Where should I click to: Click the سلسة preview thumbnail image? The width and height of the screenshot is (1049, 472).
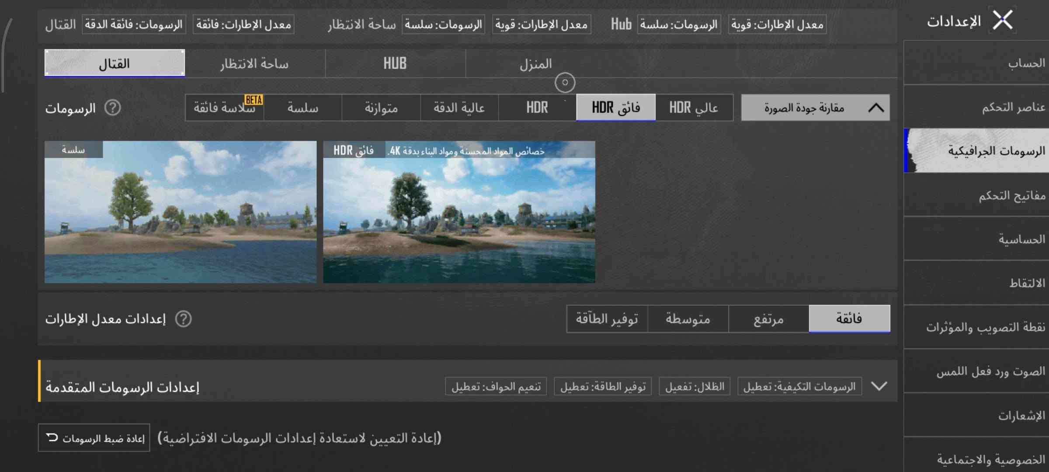pyautogui.click(x=181, y=212)
